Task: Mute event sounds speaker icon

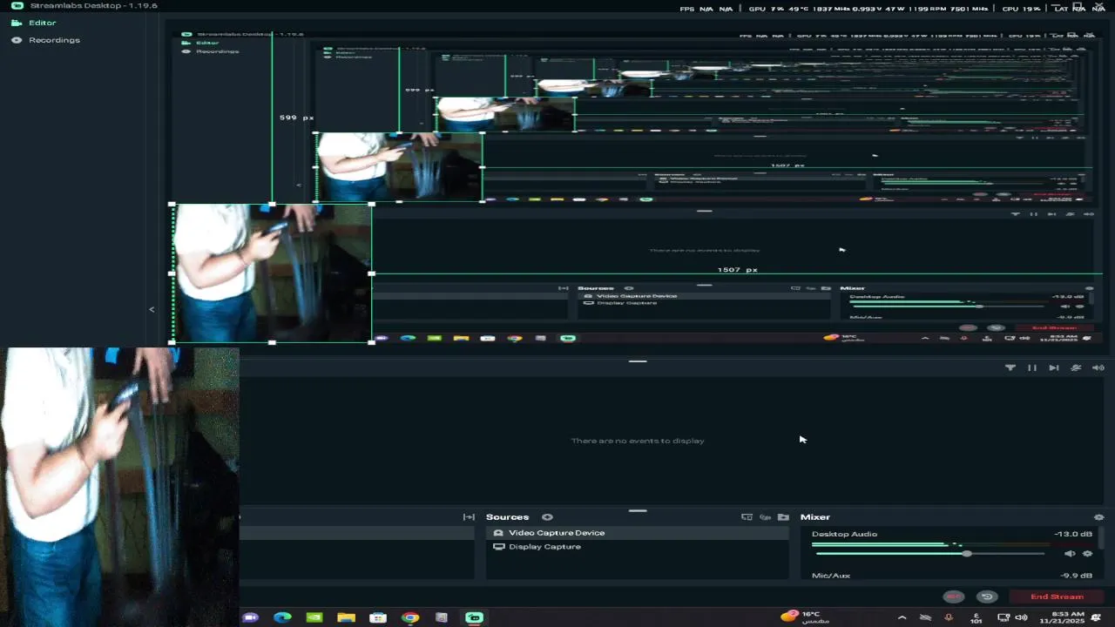Action: [1098, 367]
